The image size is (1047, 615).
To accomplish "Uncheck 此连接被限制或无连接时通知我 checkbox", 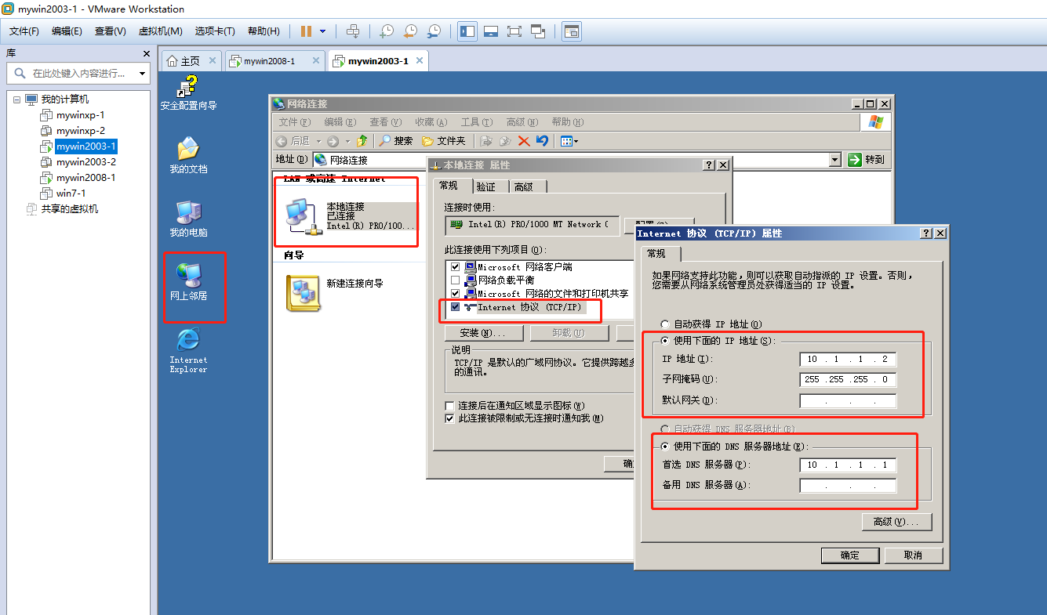I will tap(449, 418).
